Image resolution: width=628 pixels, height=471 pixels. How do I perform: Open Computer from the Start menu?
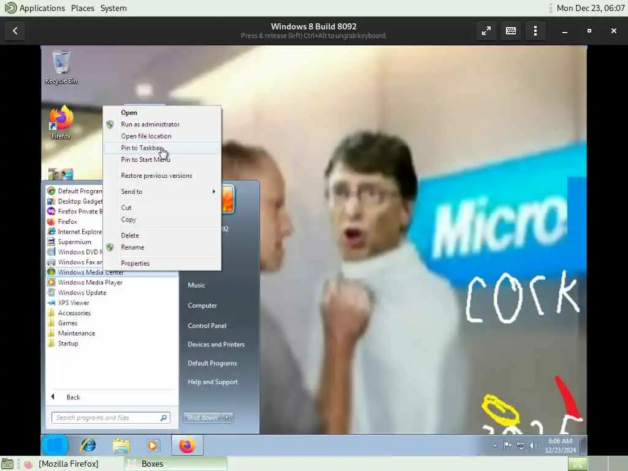point(202,305)
